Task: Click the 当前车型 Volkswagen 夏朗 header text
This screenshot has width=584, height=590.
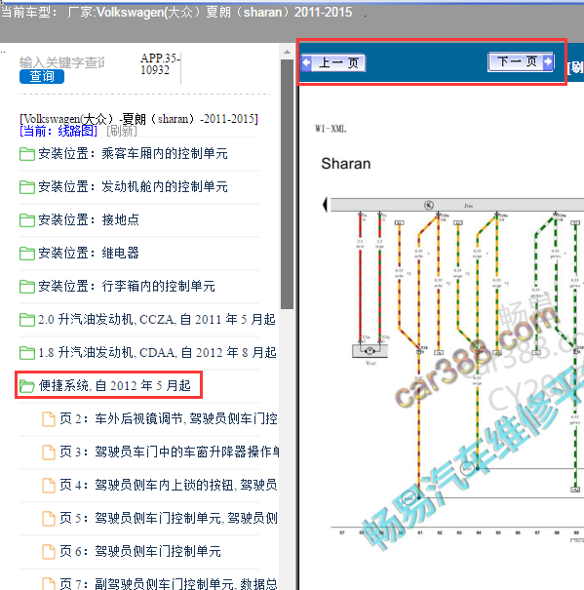Action: click(176, 13)
